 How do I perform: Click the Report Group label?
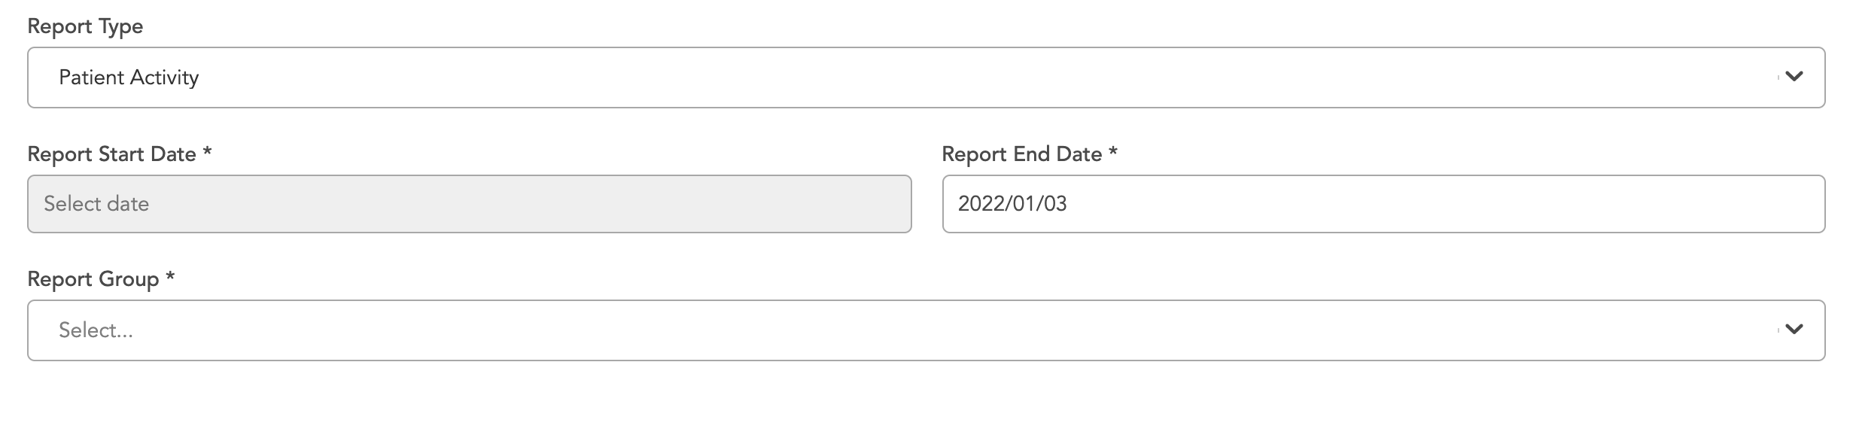coord(93,279)
